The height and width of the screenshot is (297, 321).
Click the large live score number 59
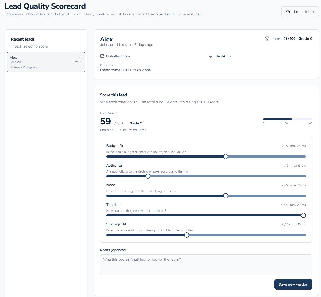pyautogui.click(x=105, y=121)
